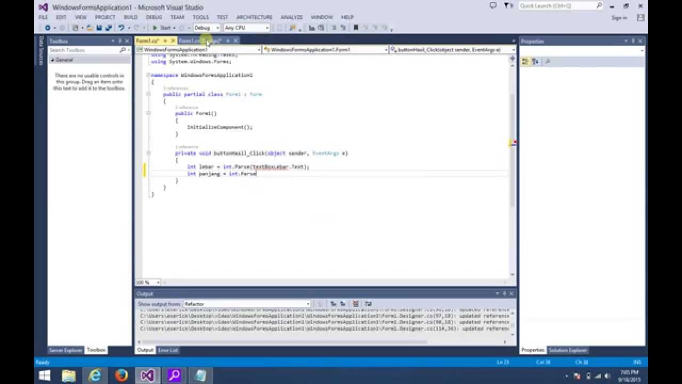Click the Visual Studio taskbar icon

pos(148,375)
